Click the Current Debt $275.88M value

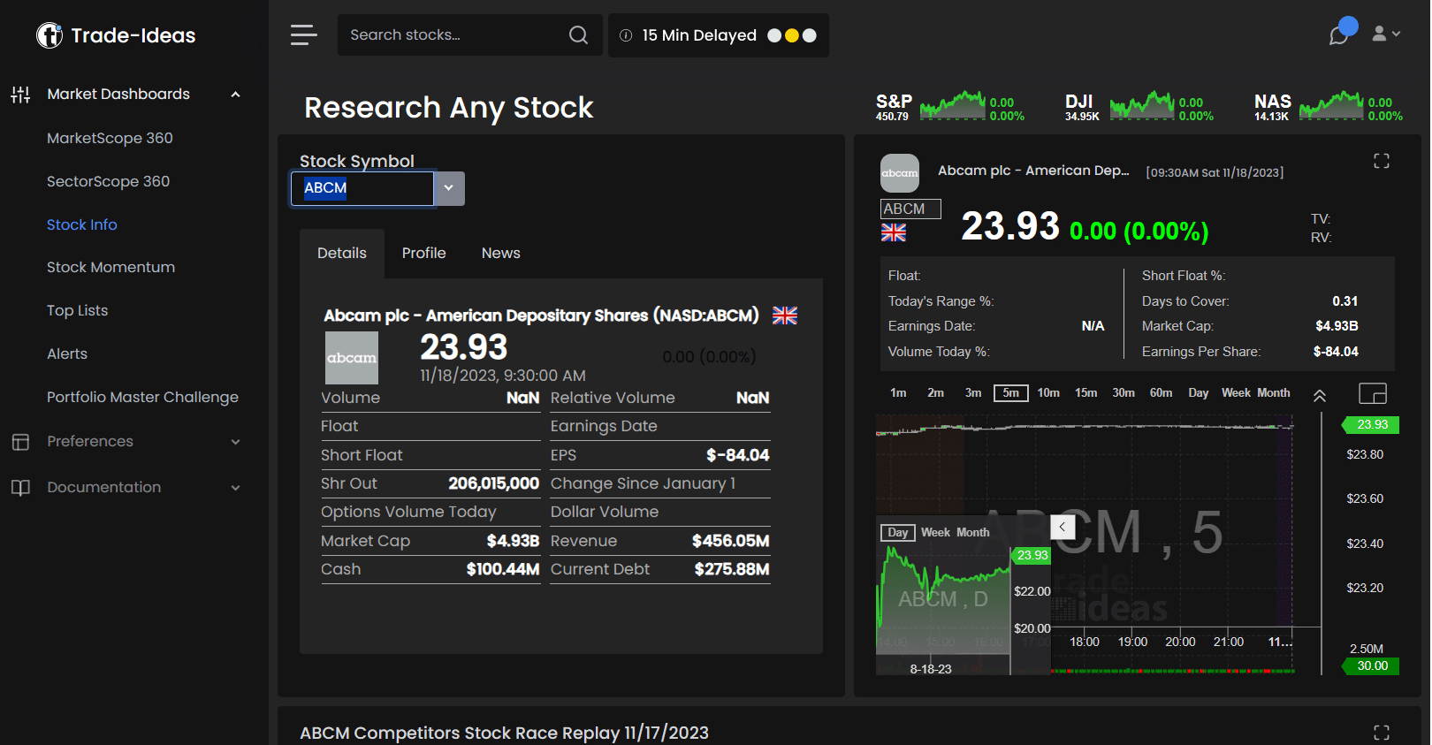(731, 569)
